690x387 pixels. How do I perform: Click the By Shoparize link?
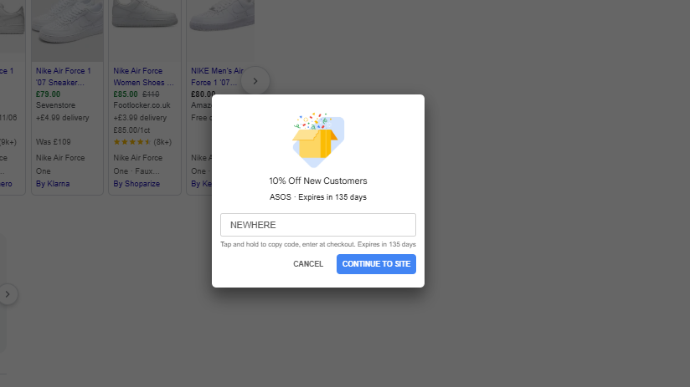136,184
